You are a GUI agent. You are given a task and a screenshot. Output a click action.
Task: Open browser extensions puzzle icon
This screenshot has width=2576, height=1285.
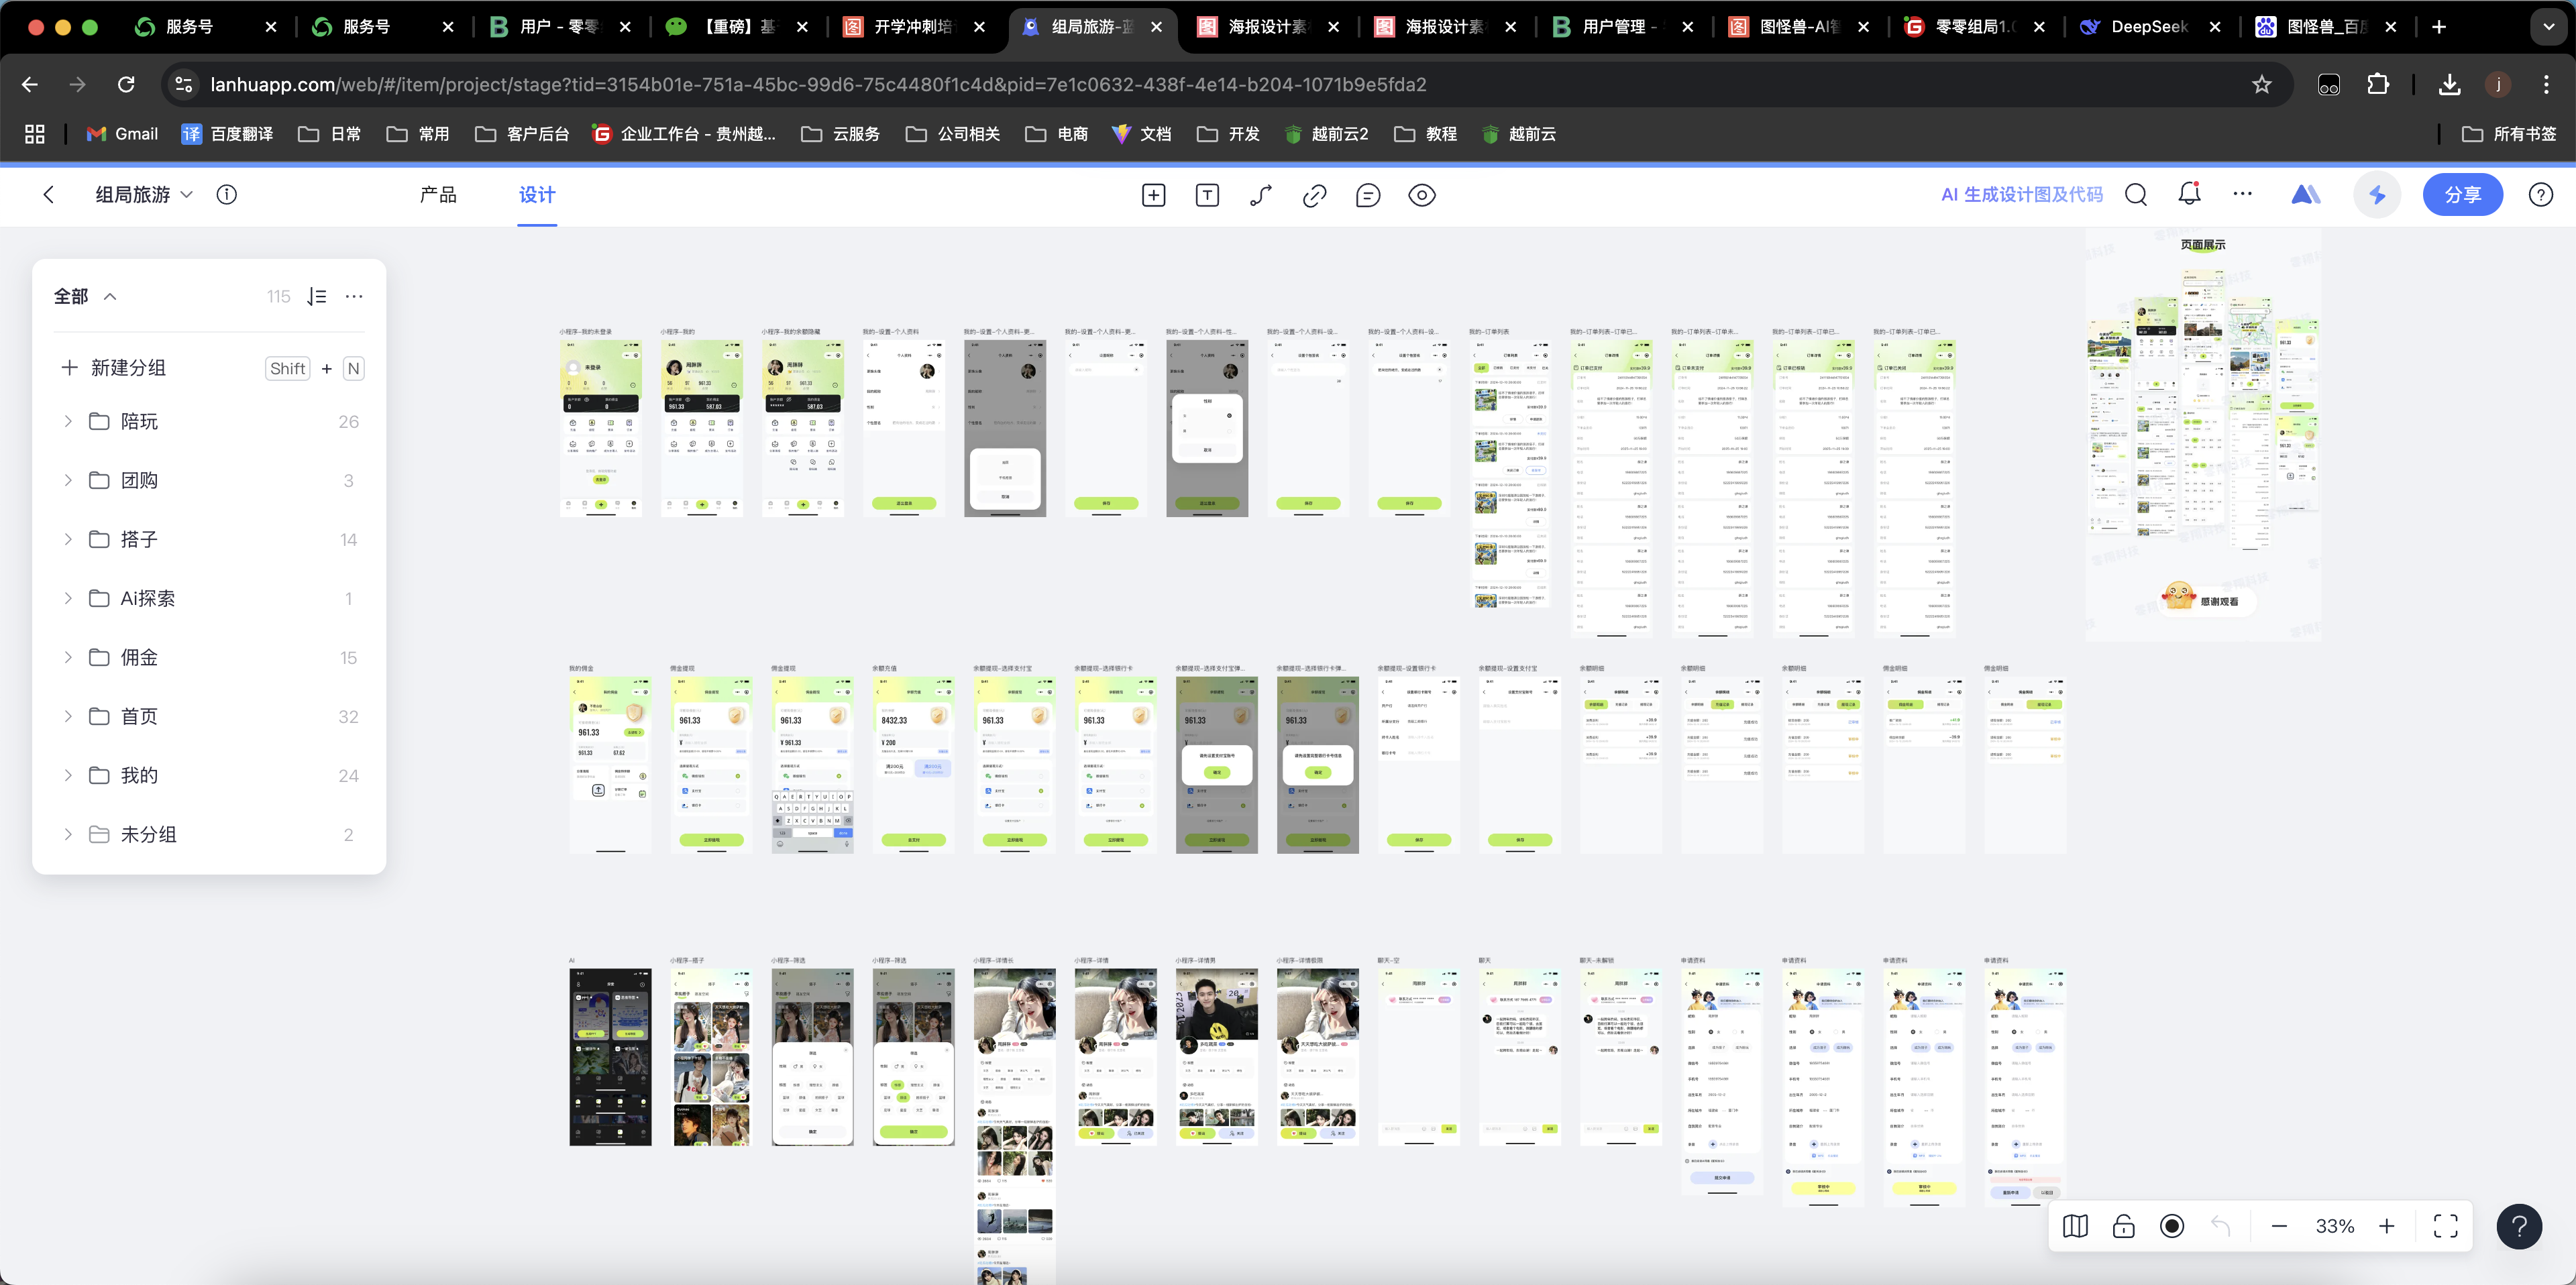point(2379,85)
